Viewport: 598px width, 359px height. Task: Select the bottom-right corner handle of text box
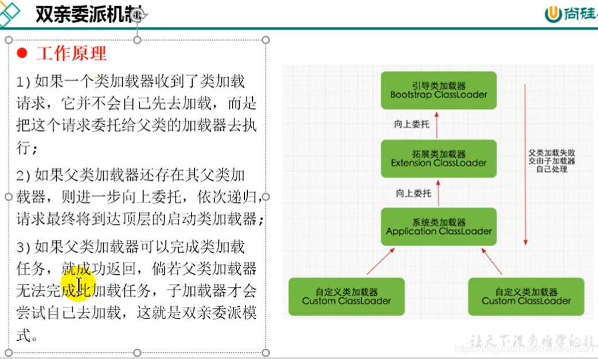pyautogui.click(x=266, y=353)
